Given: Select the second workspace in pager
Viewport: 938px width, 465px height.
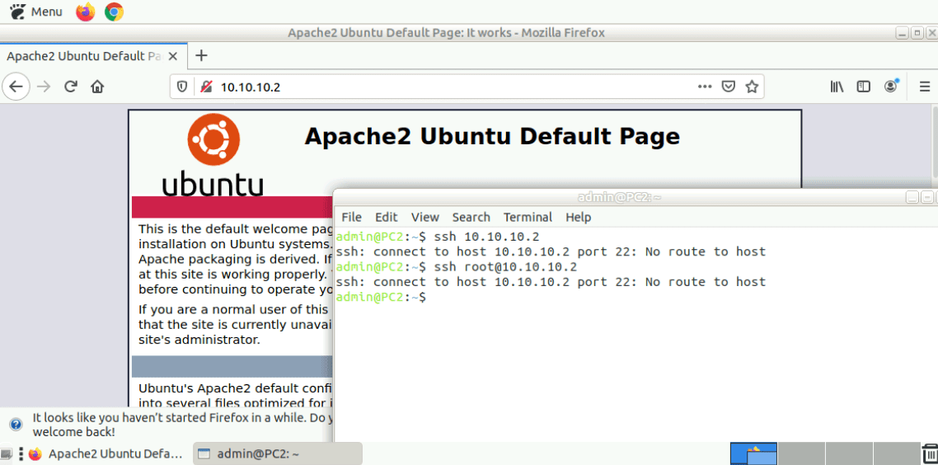Looking at the screenshot, I should [802, 453].
